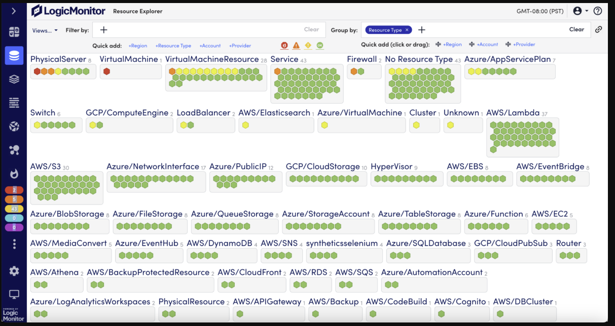Screen dimensions: 615x326
Task: Copy link using the chain icon
Action: [x=599, y=30]
